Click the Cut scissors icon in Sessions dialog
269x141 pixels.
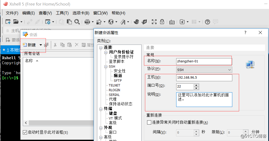point(55,45)
